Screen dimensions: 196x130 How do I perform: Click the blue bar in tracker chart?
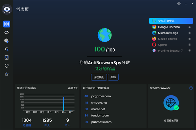(64, 103)
